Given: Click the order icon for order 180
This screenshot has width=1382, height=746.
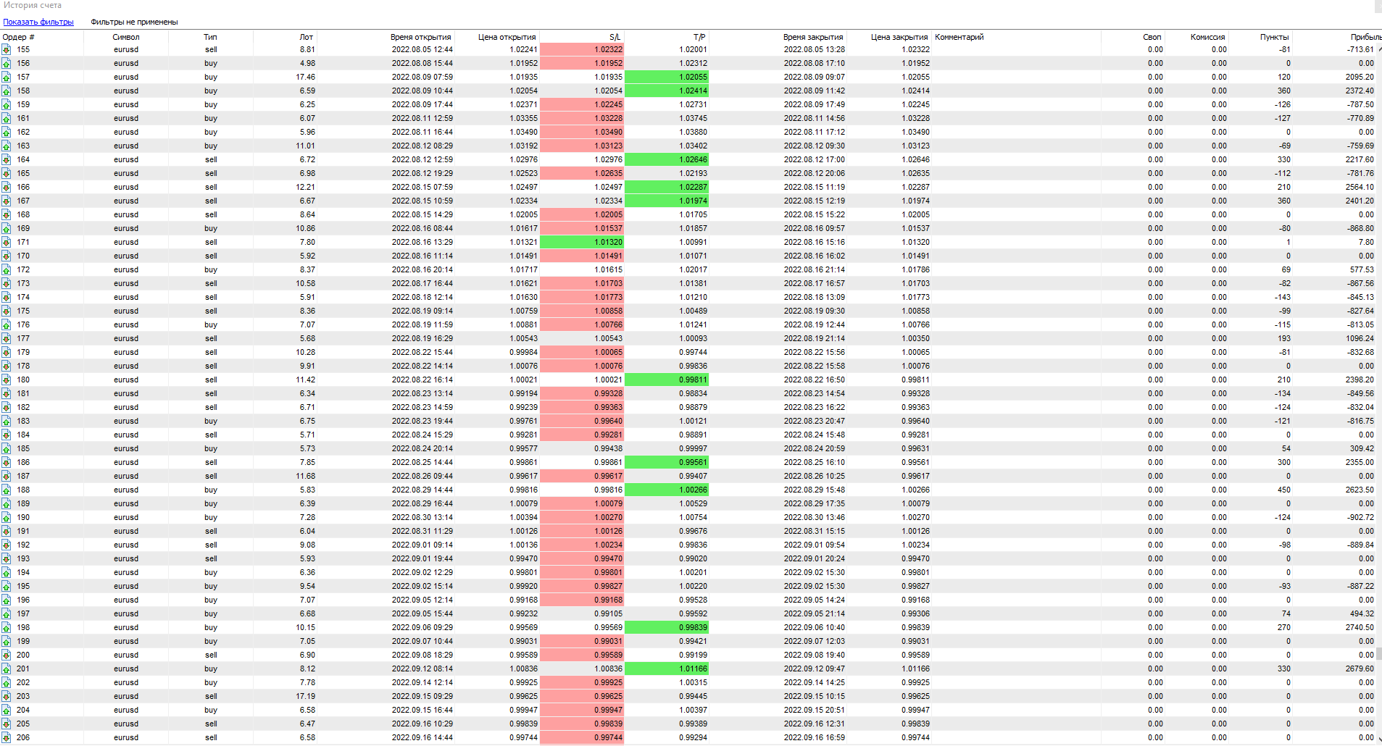Looking at the screenshot, I should point(7,380).
